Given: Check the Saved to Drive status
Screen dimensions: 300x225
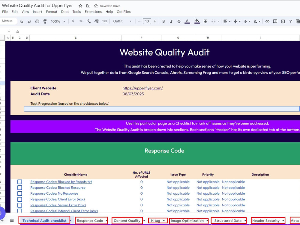Looking at the screenshot, I should 107,6.
